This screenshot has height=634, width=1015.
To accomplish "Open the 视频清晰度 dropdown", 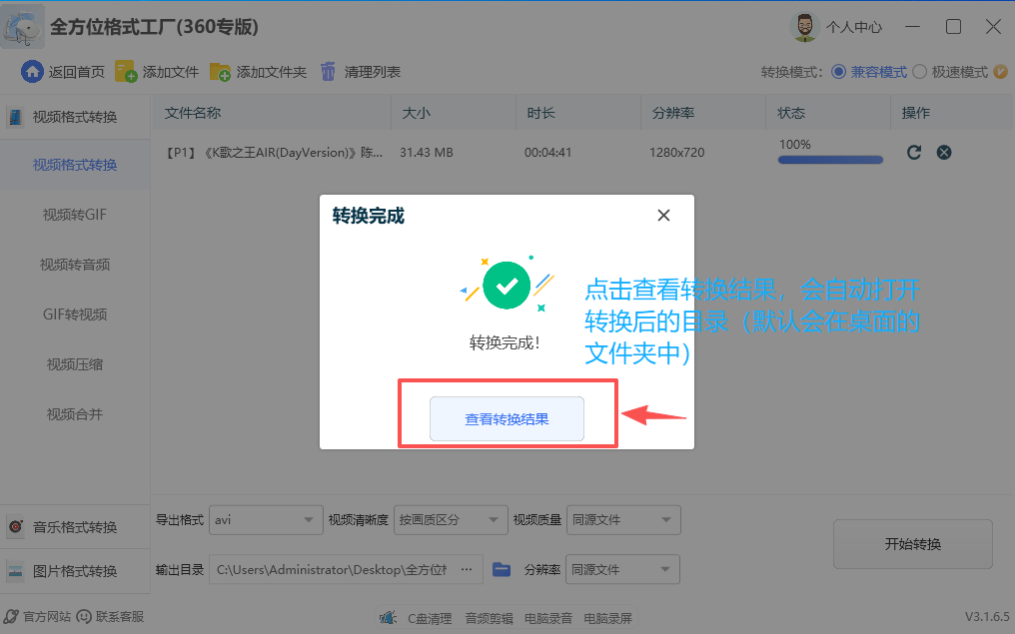I will pos(452,519).
